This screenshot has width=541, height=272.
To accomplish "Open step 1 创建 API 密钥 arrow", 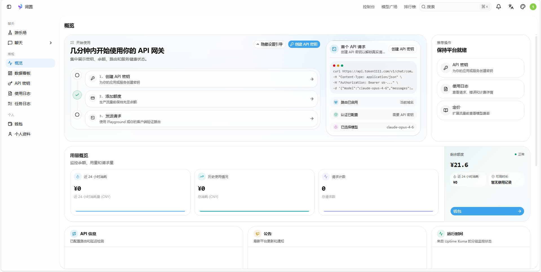I will [312, 79].
